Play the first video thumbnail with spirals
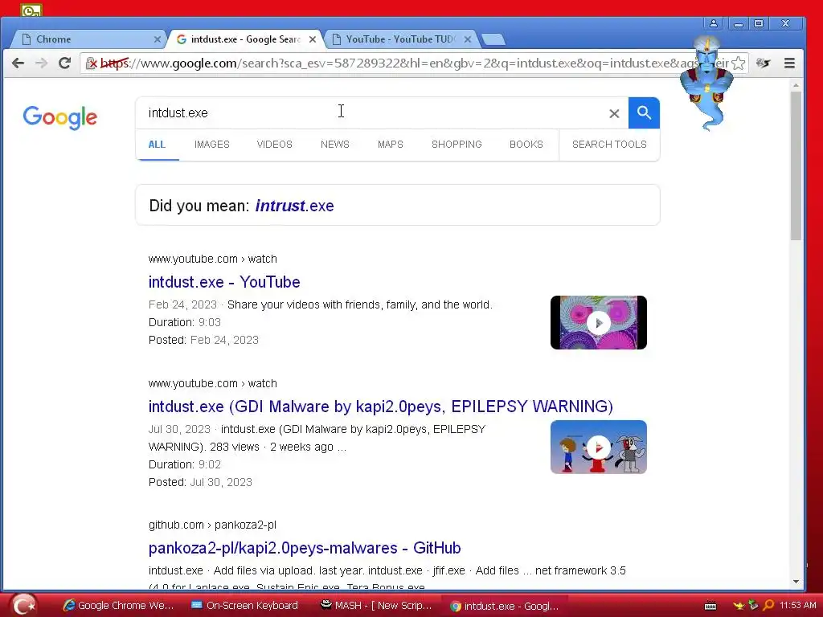823x617 pixels. point(598,323)
